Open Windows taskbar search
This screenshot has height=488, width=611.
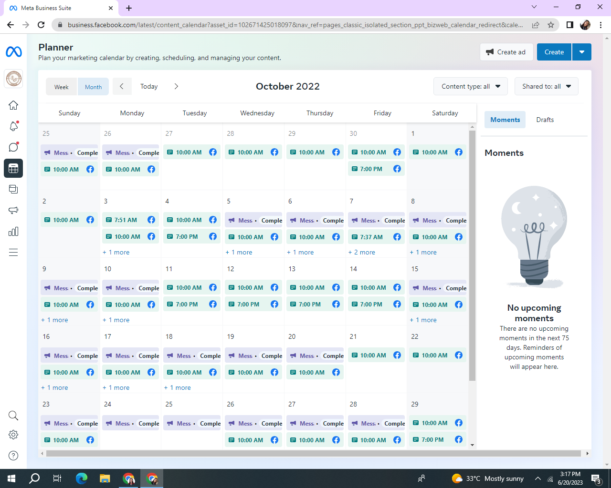point(34,478)
